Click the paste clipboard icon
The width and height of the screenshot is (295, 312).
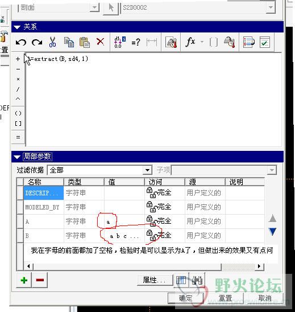pos(85,42)
